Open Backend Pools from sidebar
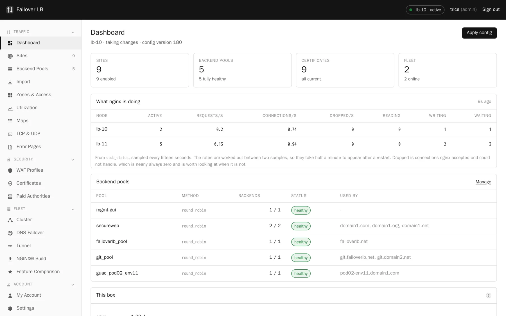506x316 pixels. coord(41,69)
